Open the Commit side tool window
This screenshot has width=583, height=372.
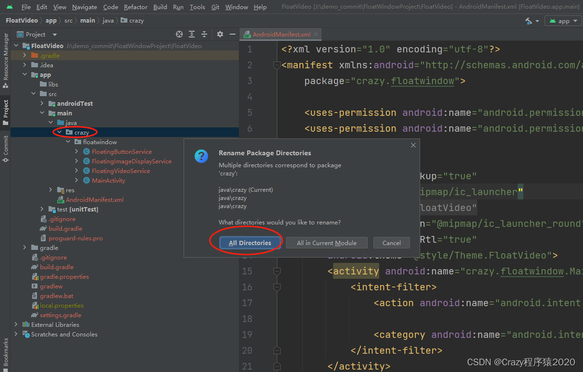[x=5, y=149]
